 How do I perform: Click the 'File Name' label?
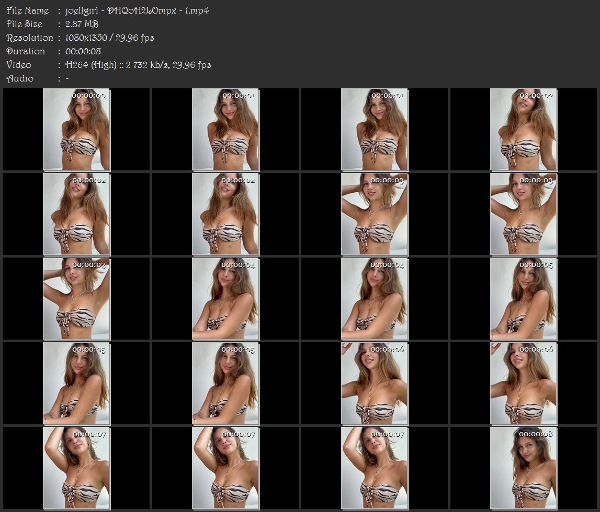tap(28, 10)
